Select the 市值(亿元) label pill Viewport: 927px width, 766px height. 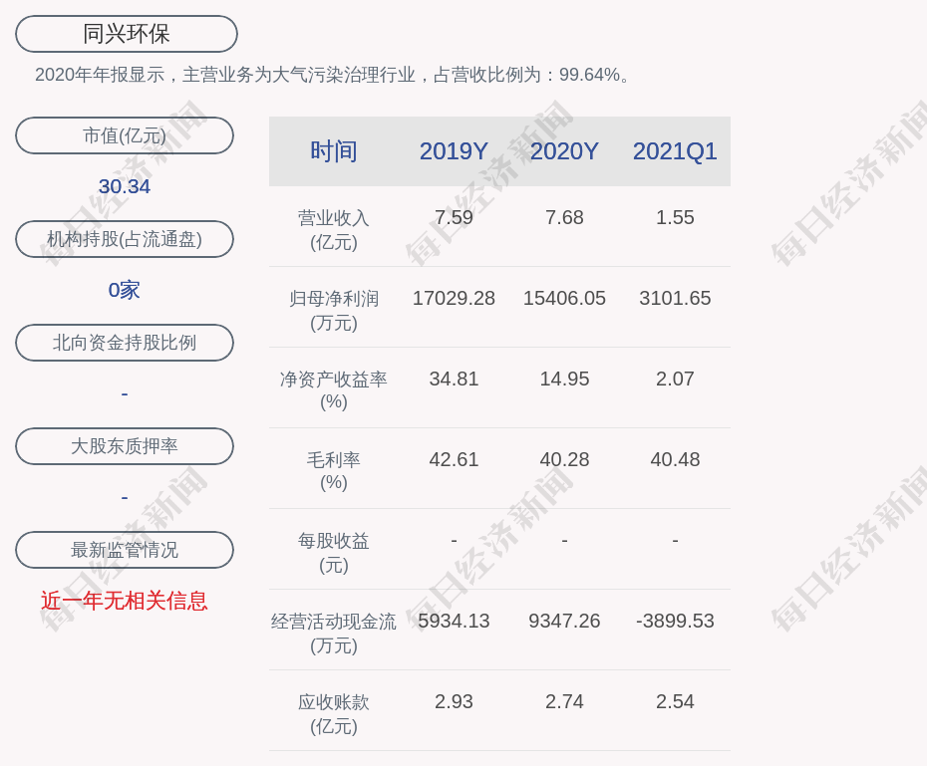pos(125,135)
